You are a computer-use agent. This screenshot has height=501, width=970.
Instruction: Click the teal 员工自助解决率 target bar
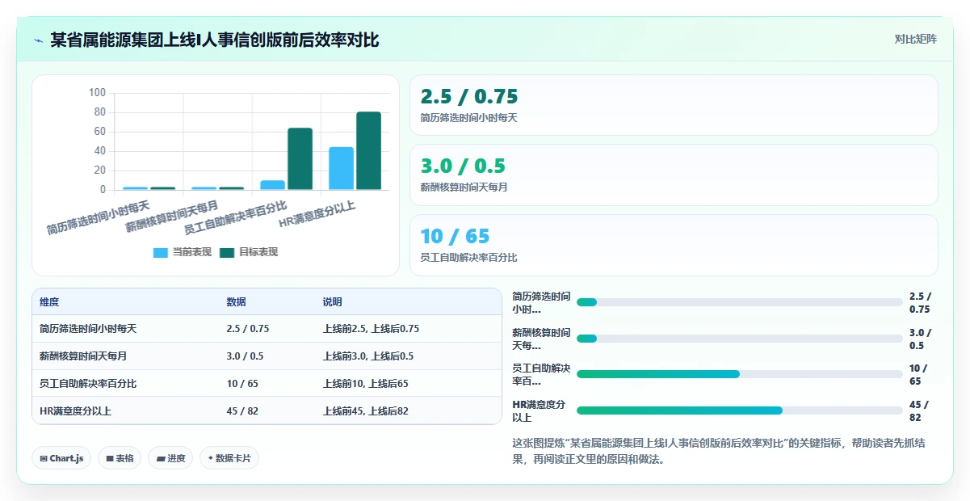pos(300,159)
